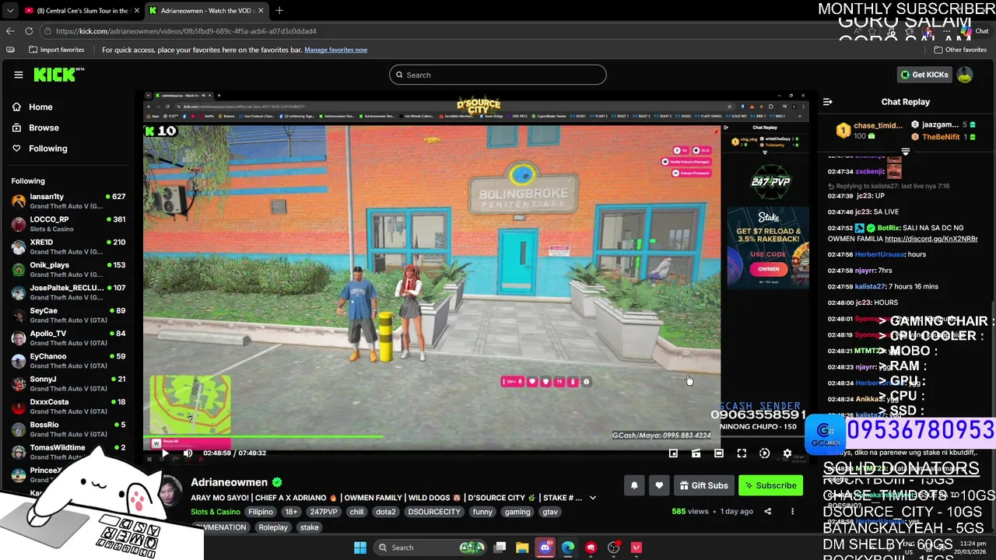Subscribe to Adrianeowmen
Image resolution: width=996 pixels, height=560 pixels.
[x=770, y=485]
